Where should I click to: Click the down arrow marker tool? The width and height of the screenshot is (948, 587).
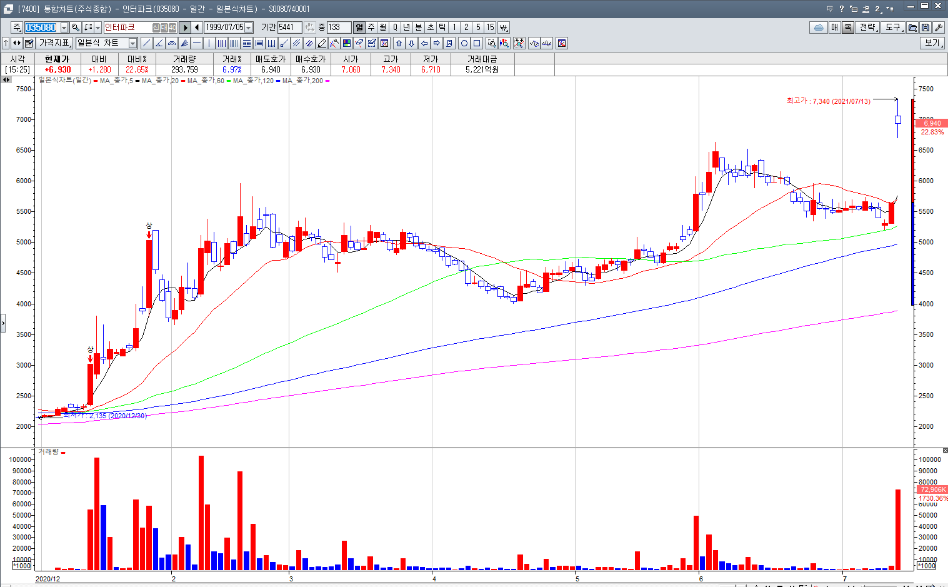coord(411,43)
